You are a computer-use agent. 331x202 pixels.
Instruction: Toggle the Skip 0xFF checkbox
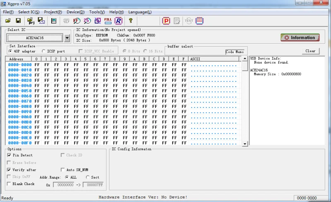click(x=9, y=177)
